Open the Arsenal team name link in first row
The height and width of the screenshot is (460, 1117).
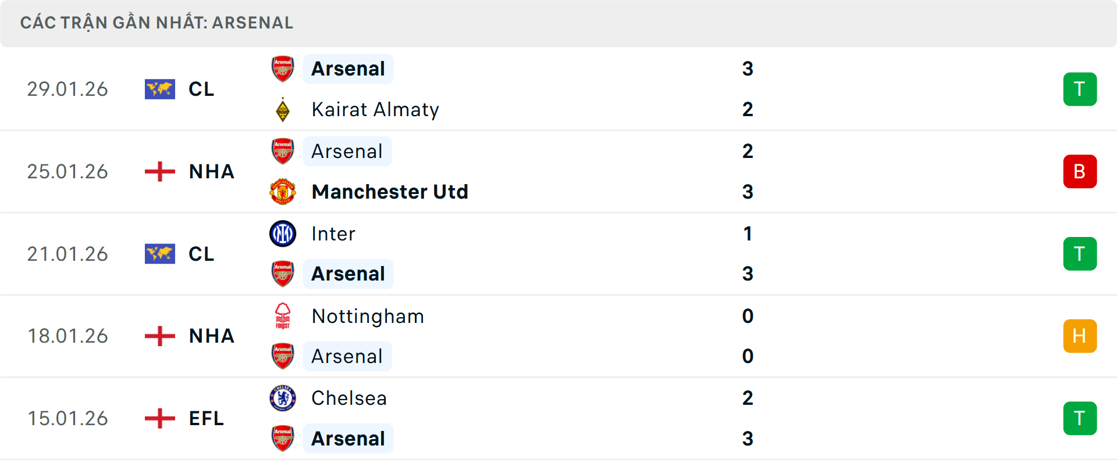(x=348, y=68)
